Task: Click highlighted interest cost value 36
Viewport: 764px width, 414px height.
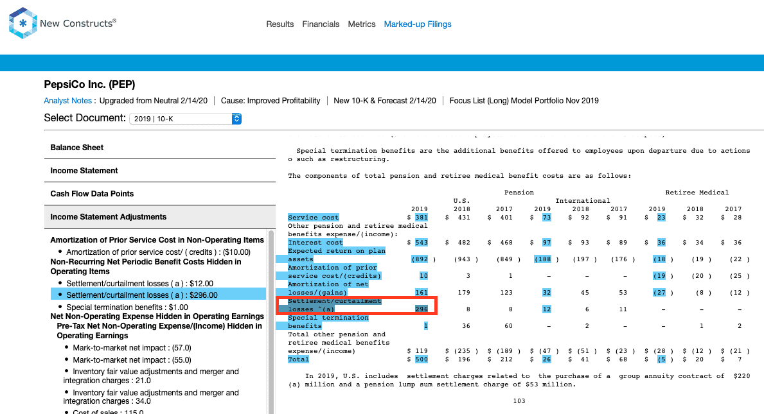Action: pos(661,242)
